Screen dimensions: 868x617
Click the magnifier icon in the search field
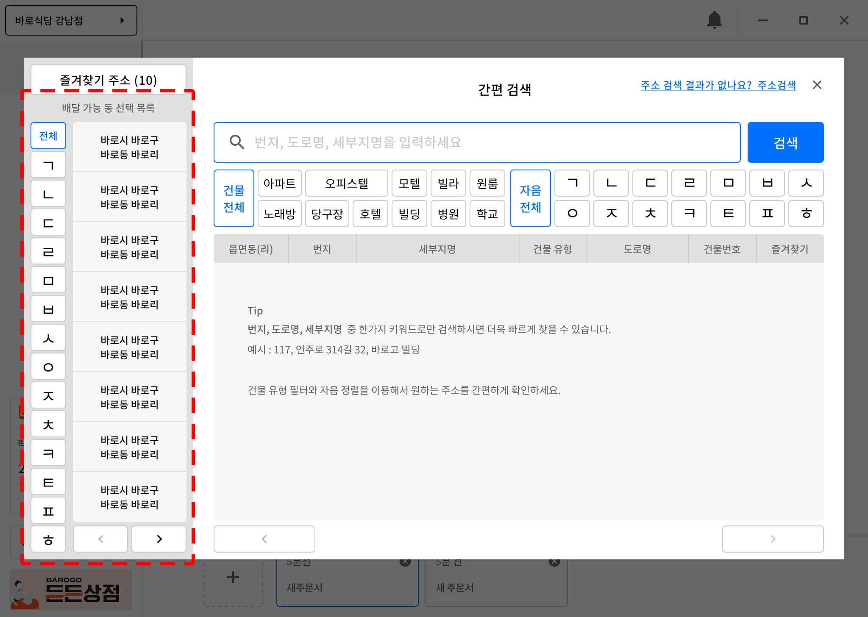(x=236, y=142)
